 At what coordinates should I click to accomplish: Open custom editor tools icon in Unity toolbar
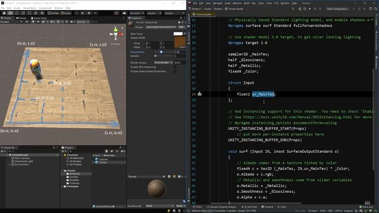pyautogui.click(x=42, y=13)
